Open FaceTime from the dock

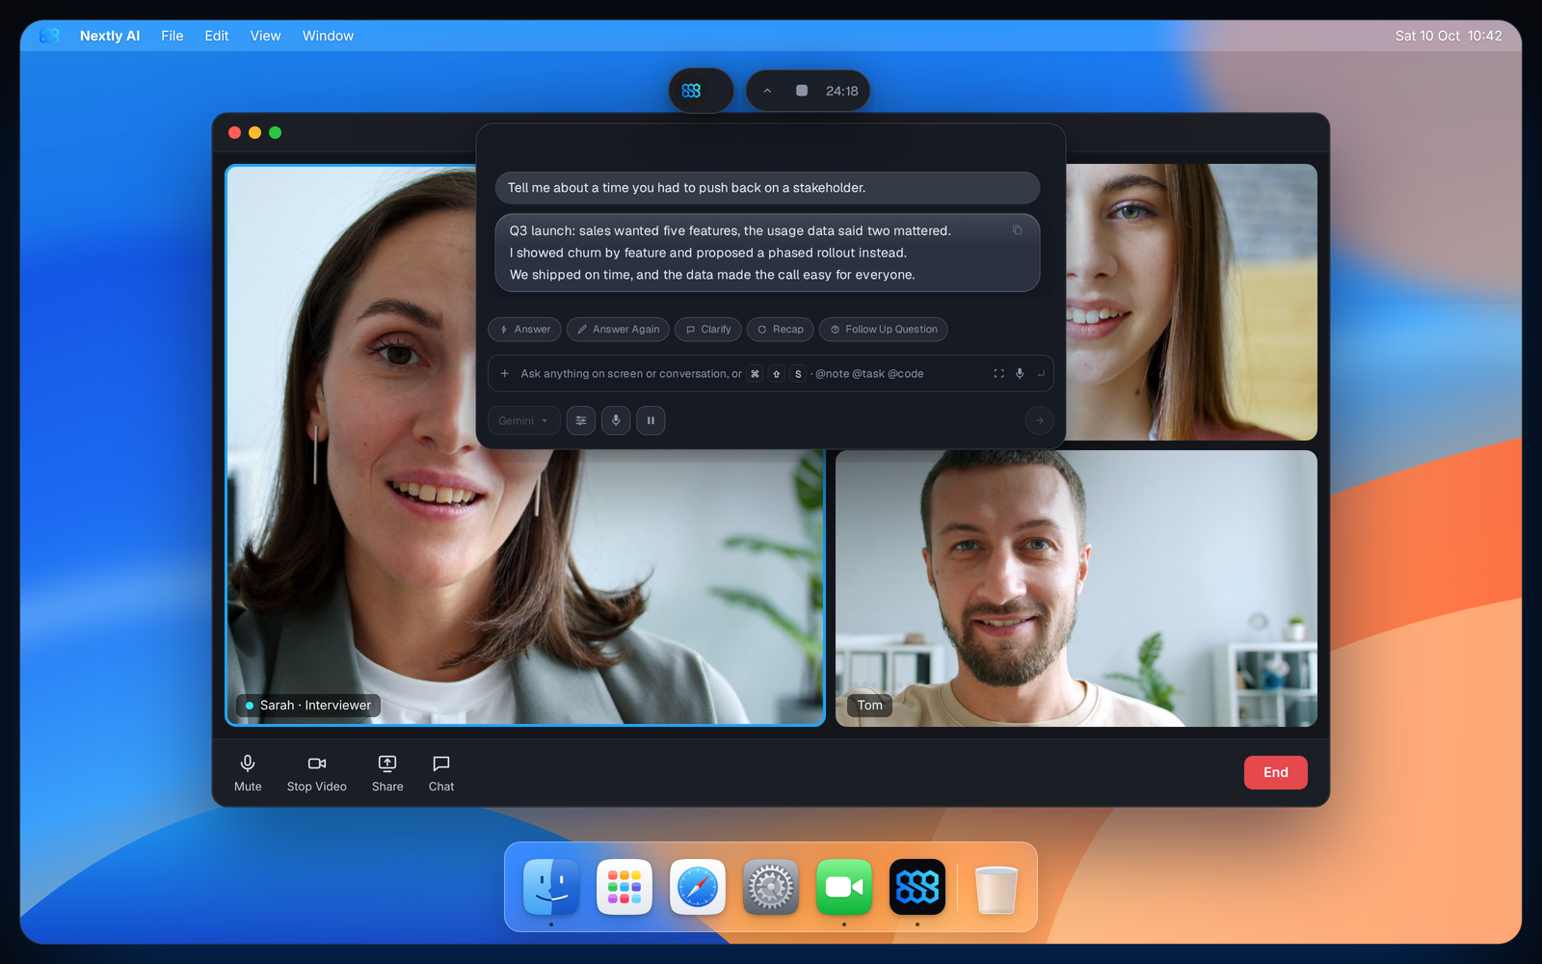coord(844,887)
